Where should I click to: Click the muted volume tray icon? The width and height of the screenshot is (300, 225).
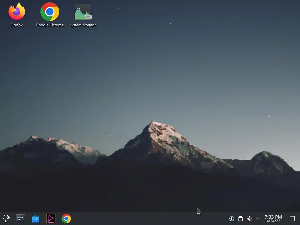(249, 219)
